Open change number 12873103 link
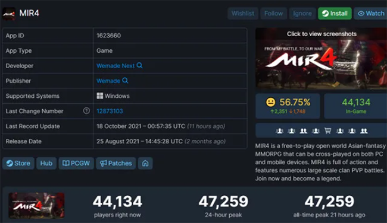Viewport: 387px width, 223px height. tap(110, 111)
